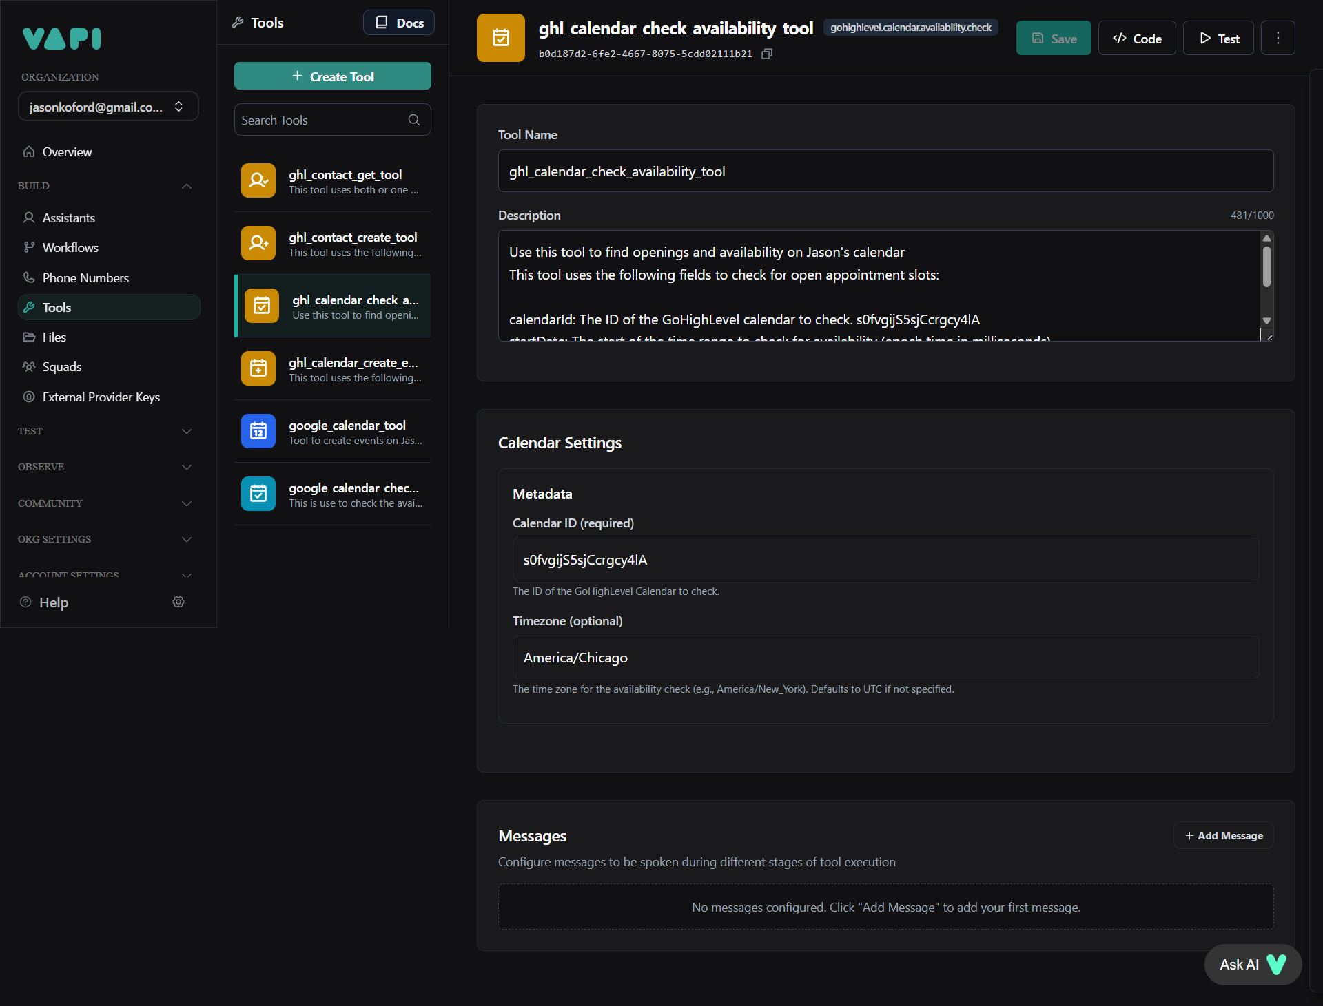The image size is (1323, 1006).
Task: Select the Assistants icon in the sidebar
Action: coord(29,218)
